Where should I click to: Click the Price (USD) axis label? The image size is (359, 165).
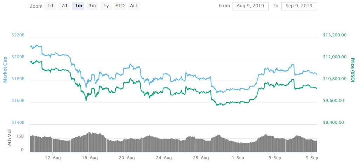353,70
